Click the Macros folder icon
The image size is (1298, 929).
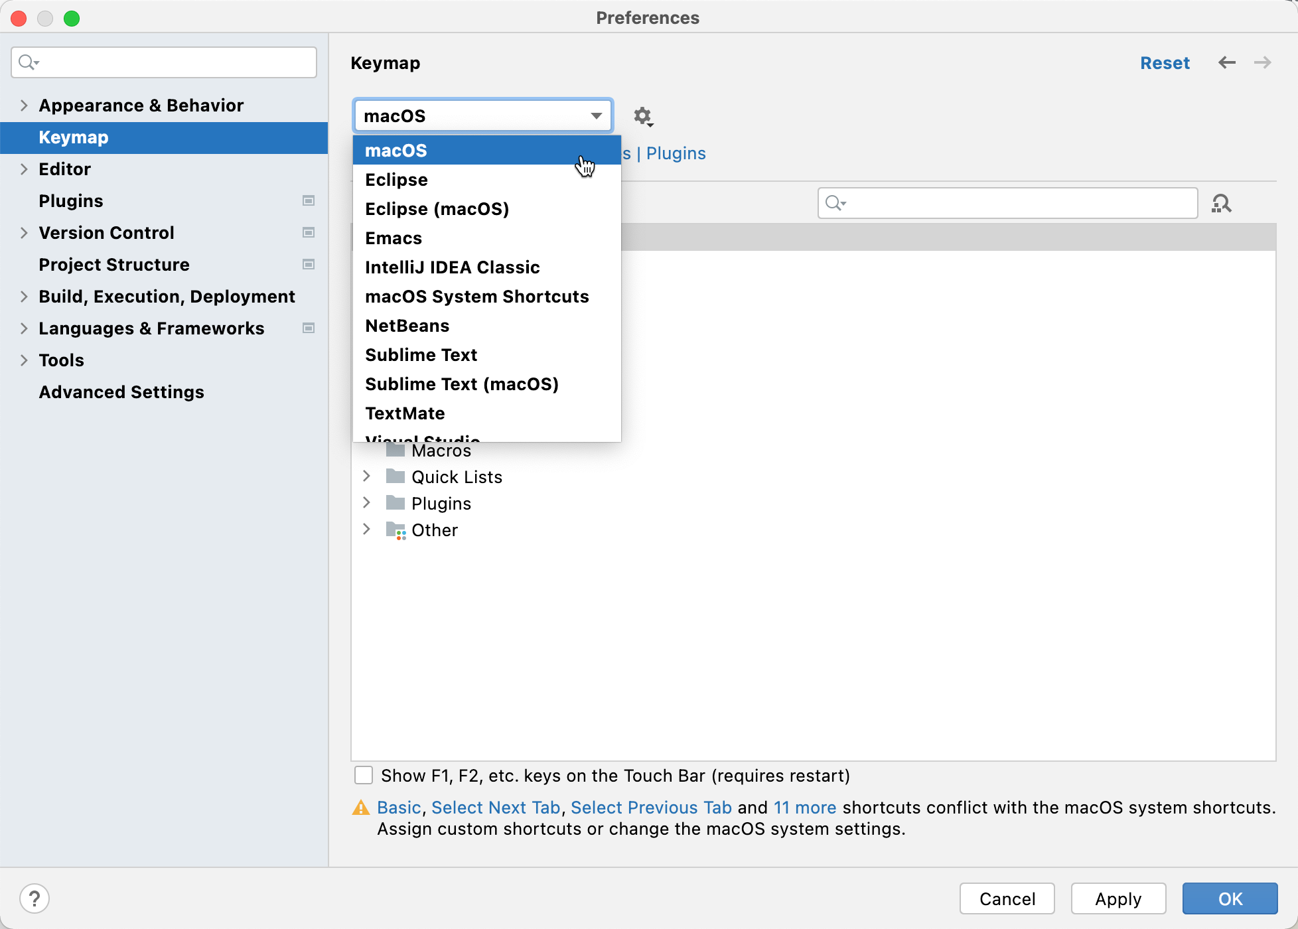point(396,449)
